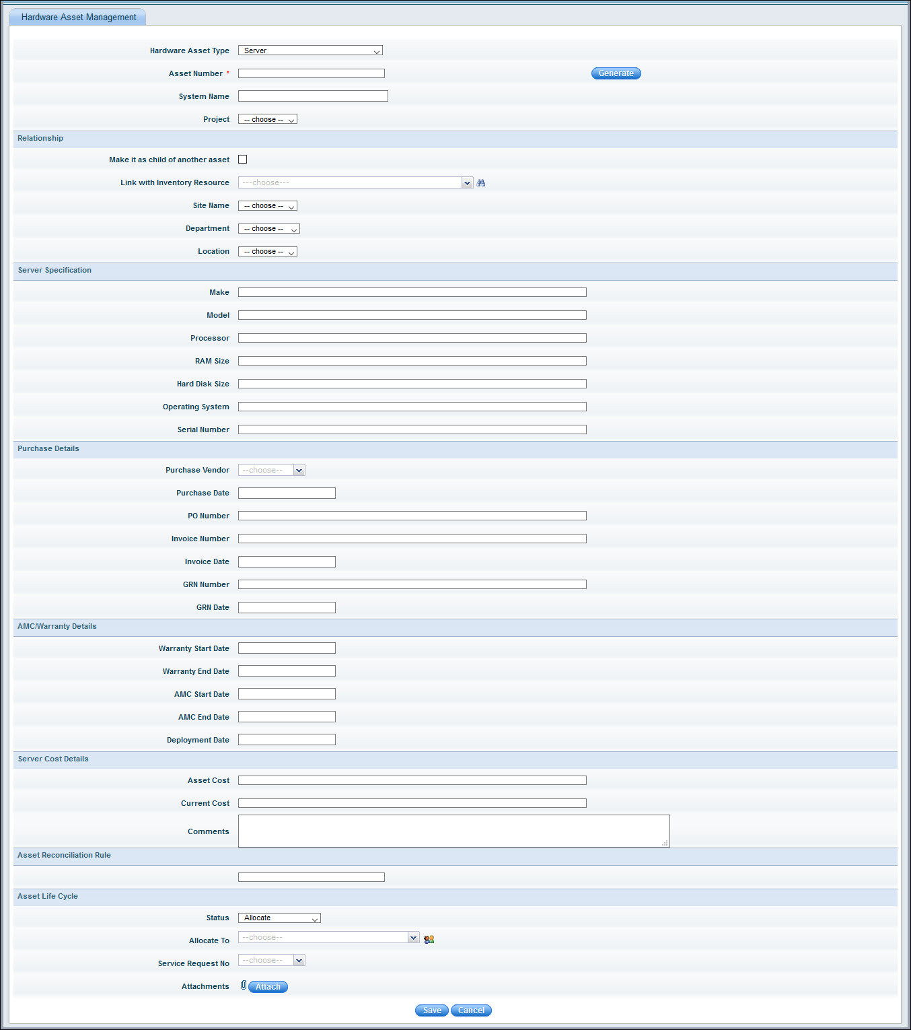Expand the Project dropdown
This screenshot has height=1030, width=911.
[x=268, y=120]
